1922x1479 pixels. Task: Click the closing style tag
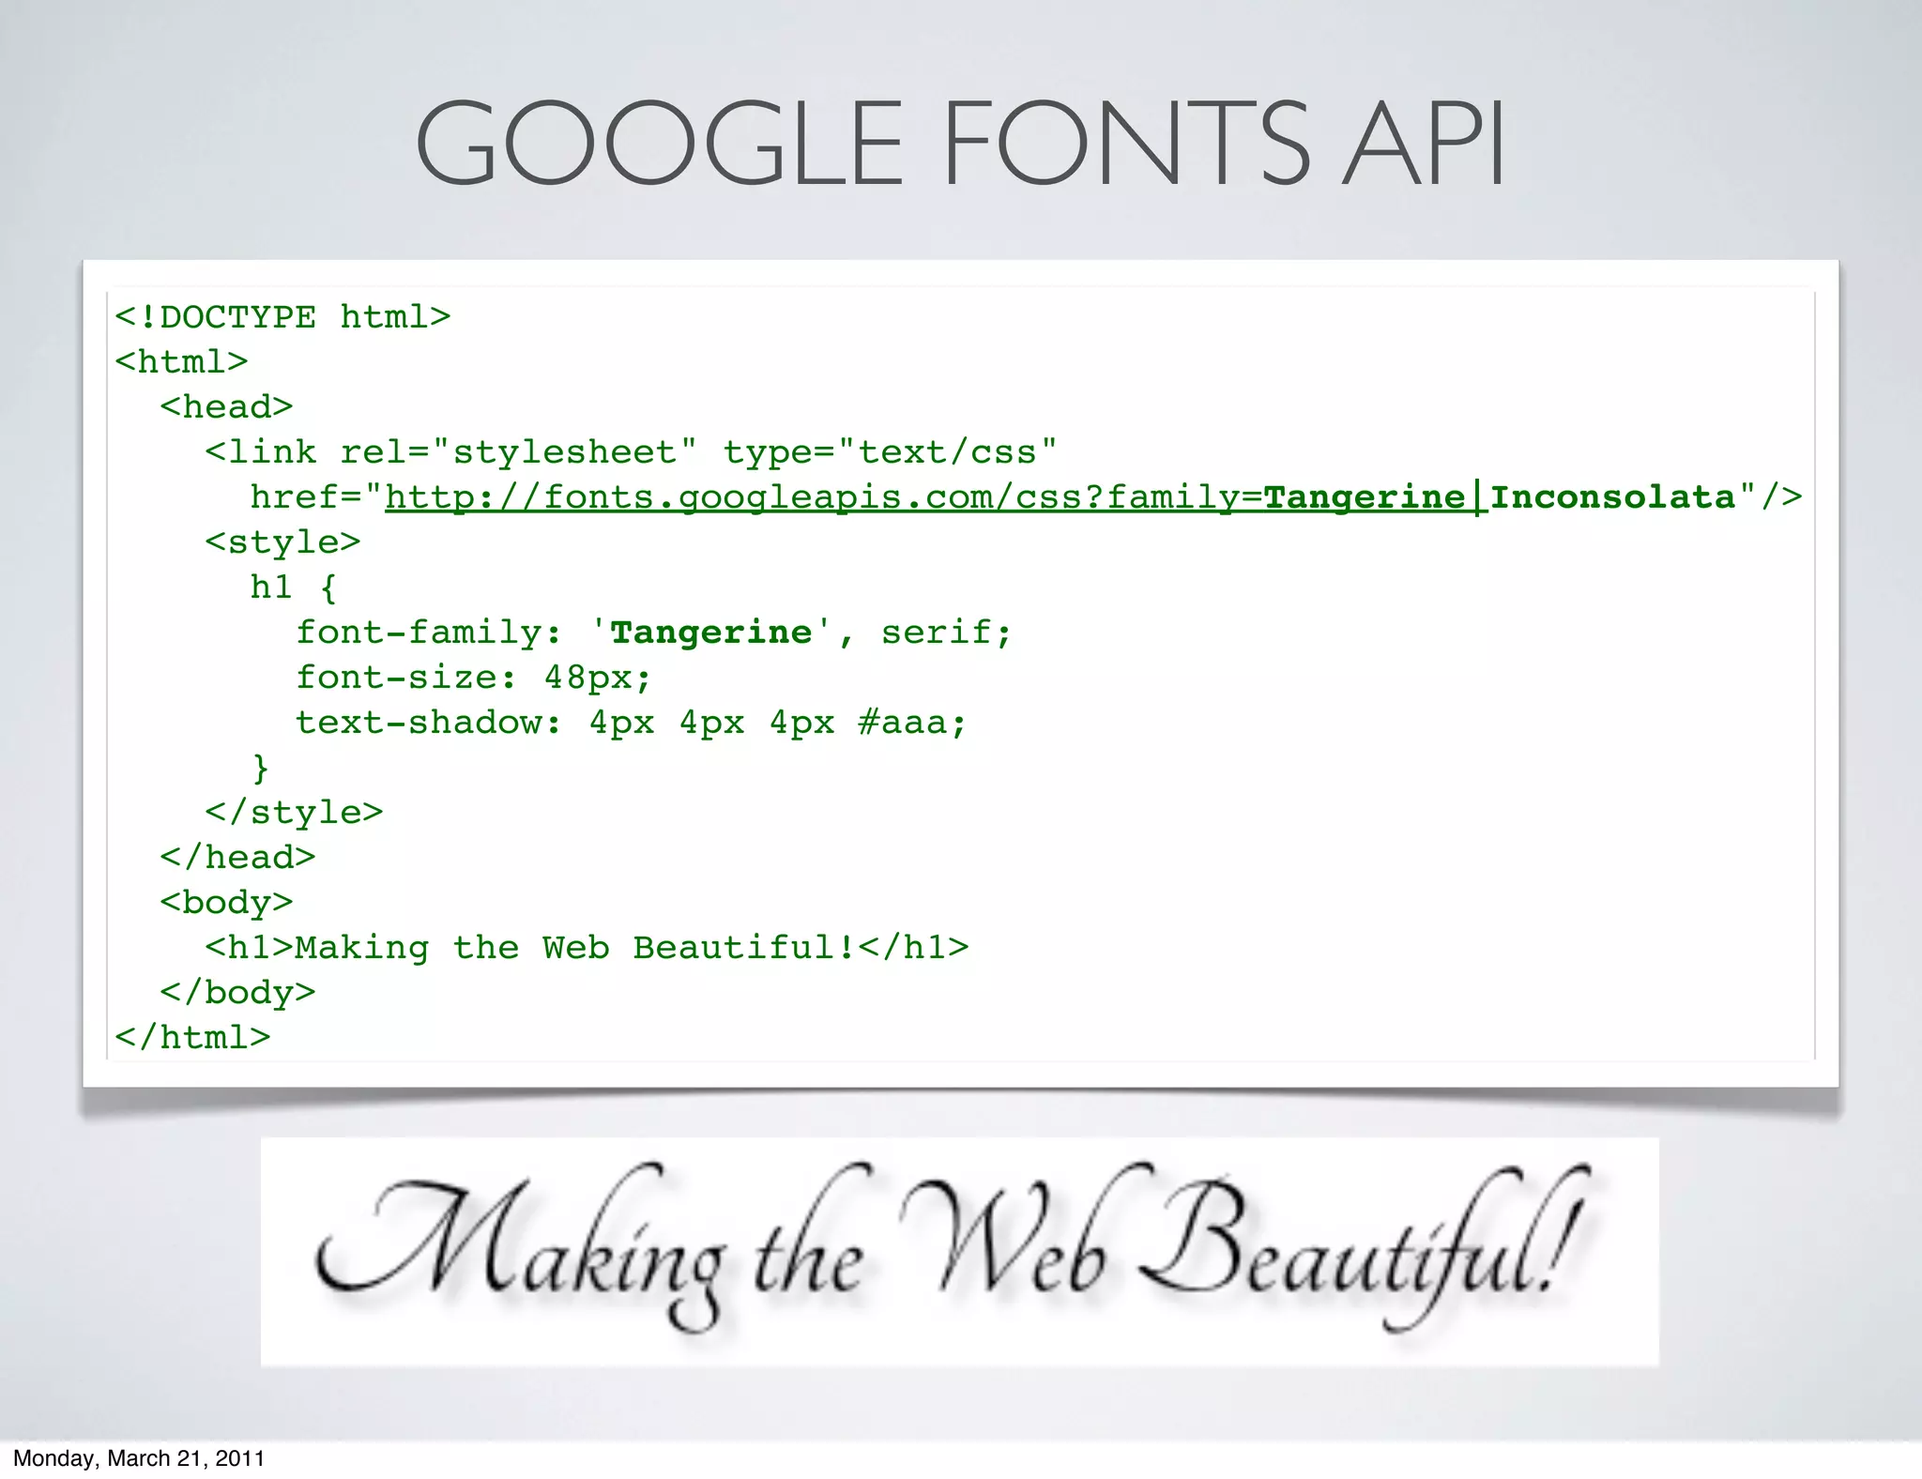pos(294,813)
